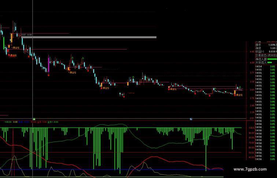The height and width of the screenshot is (178, 277).
Task: Click the green 100.00 indicator legend value
Action: click(x=8, y=122)
